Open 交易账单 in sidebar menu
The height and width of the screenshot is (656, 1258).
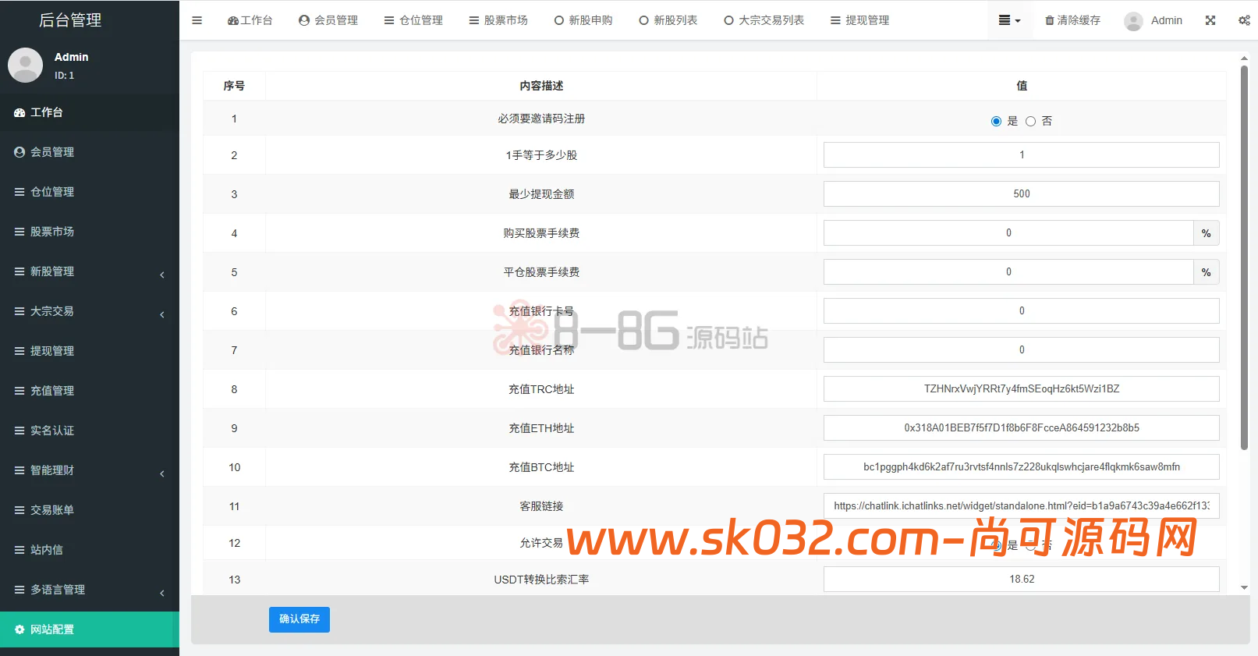[90, 510]
